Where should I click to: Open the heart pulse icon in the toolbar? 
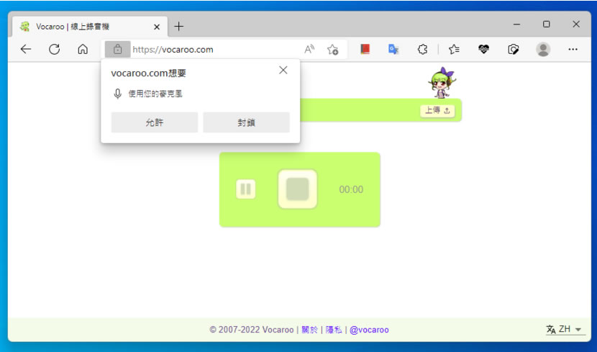click(x=483, y=49)
